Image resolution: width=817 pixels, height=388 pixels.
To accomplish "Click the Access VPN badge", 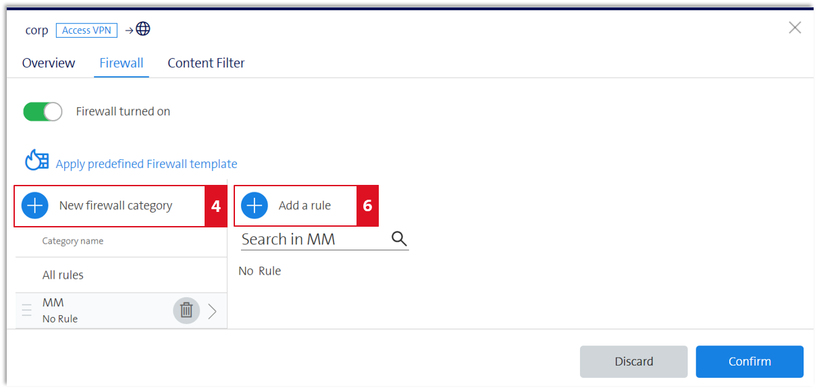I will click(87, 30).
